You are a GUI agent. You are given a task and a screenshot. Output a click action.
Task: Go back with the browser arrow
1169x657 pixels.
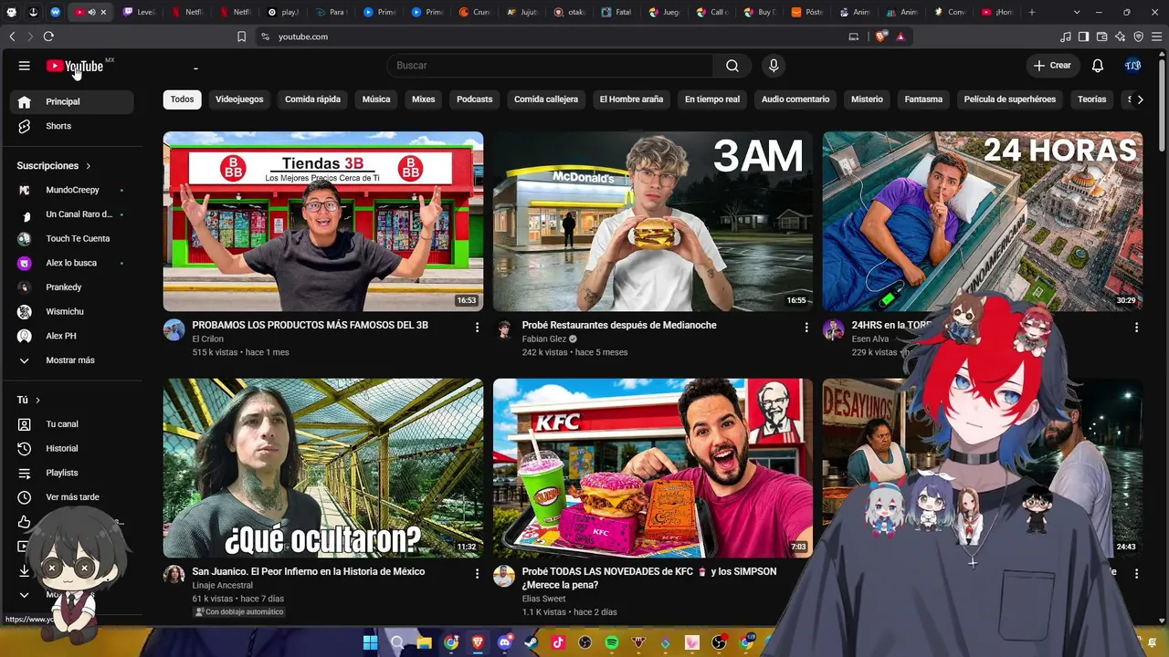pyautogui.click(x=12, y=36)
